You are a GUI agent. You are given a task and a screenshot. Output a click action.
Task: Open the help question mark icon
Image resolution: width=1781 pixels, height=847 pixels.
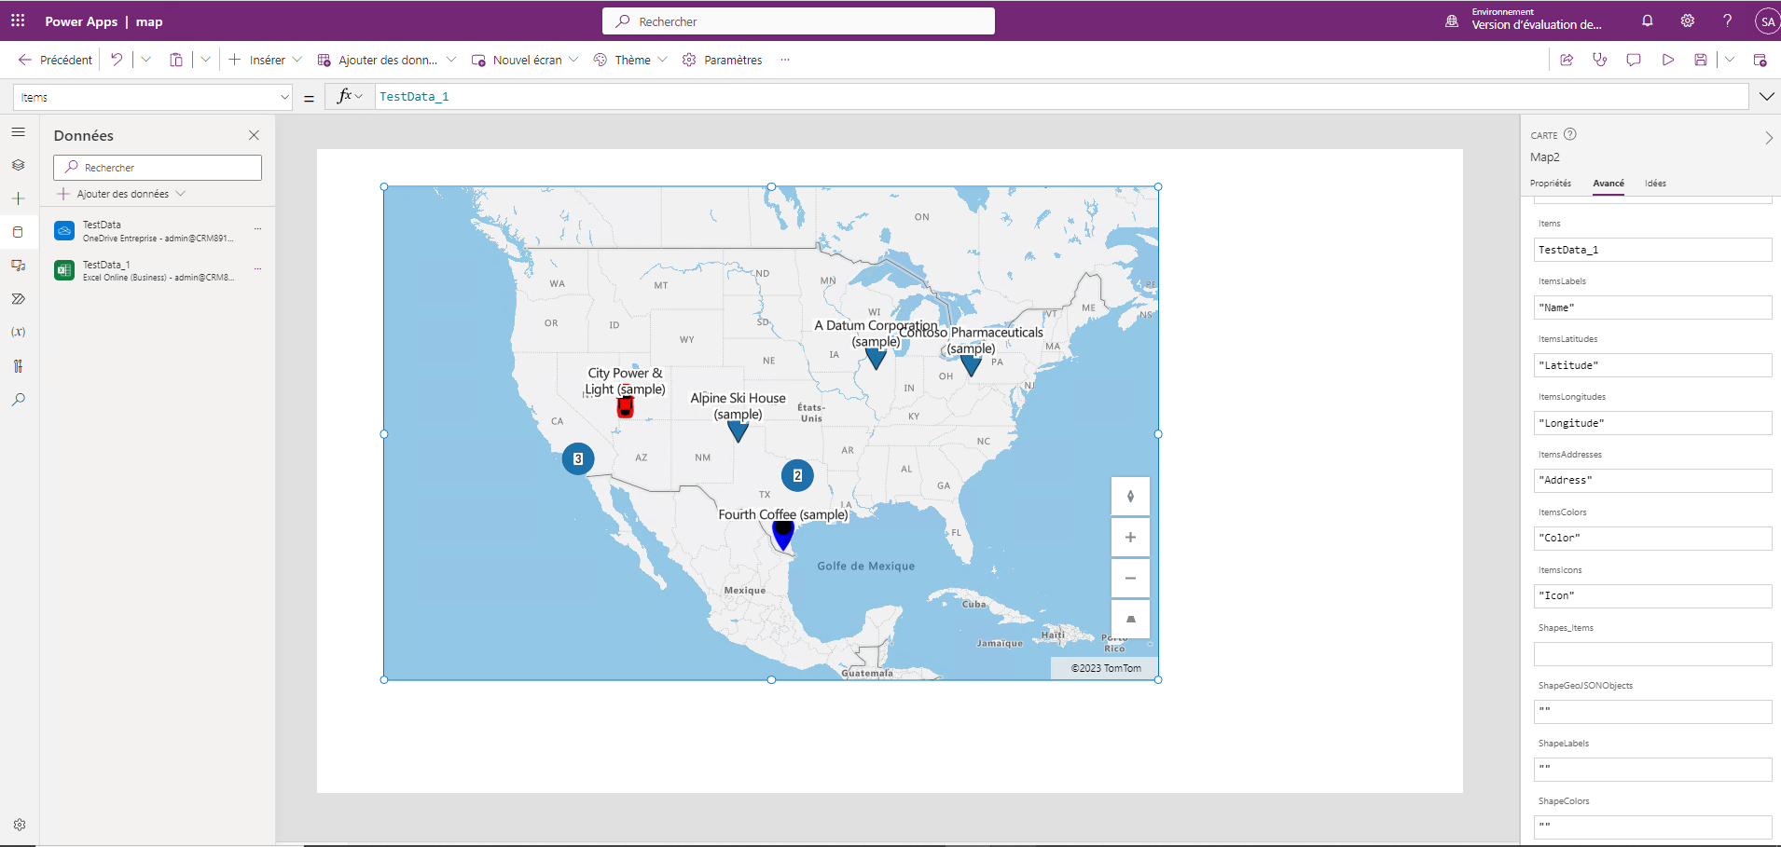coord(1728,20)
